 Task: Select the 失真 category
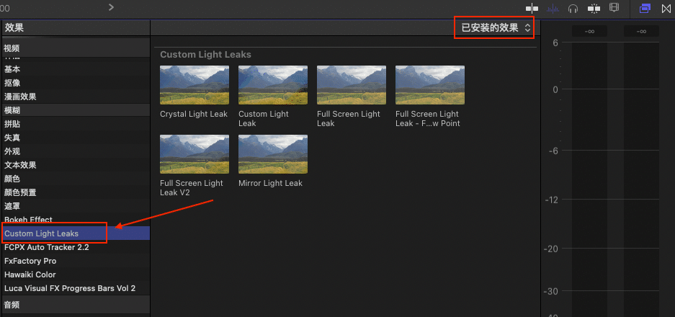pyautogui.click(x=75, y=138)
